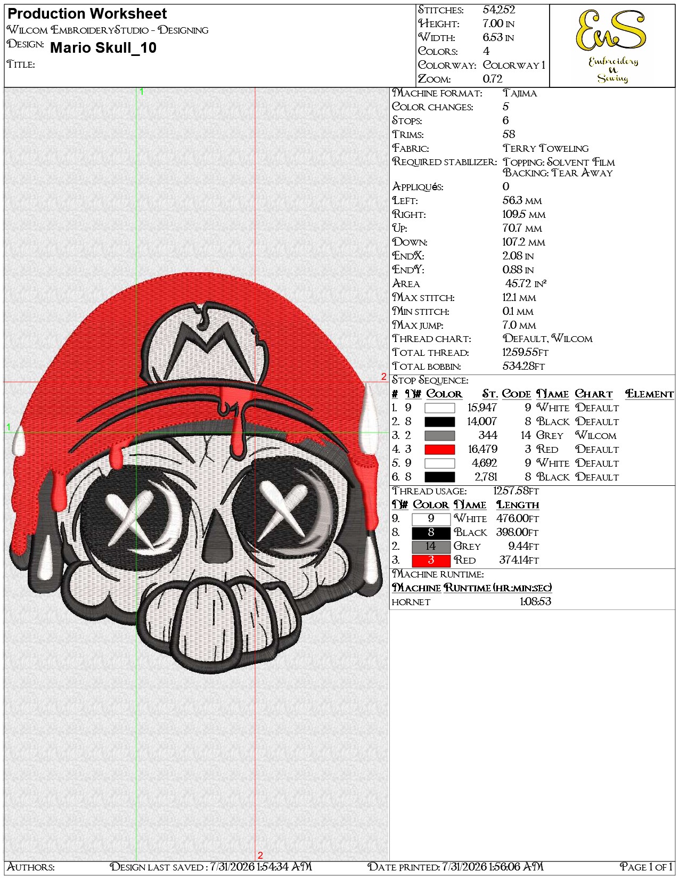
Task: Click the black 8 swatch in thread usage
Action: pos(431,533)
